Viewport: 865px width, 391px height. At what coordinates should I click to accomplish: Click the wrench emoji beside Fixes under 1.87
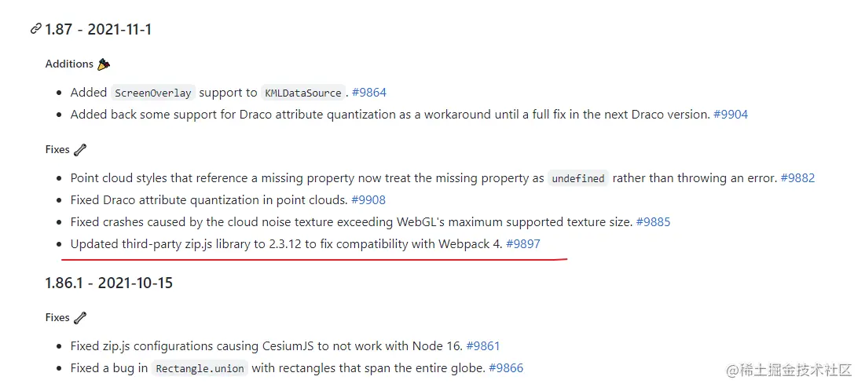pos(80,150)
